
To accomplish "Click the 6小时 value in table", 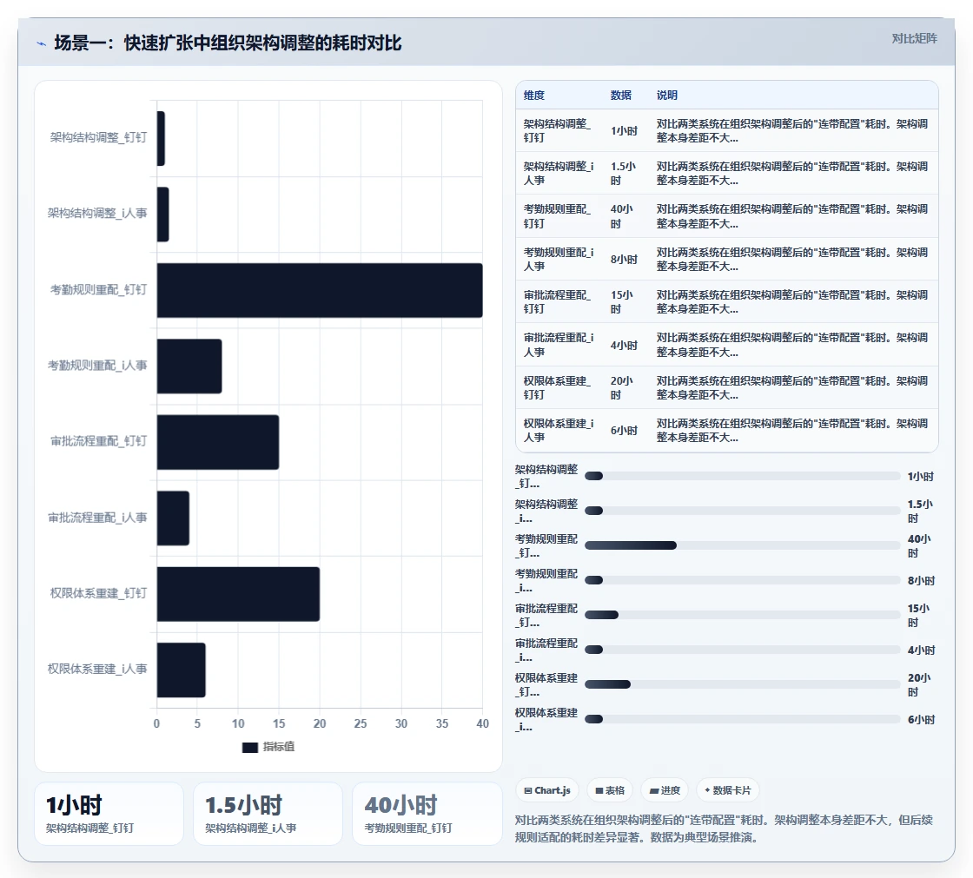I will [x=625, y=431].
